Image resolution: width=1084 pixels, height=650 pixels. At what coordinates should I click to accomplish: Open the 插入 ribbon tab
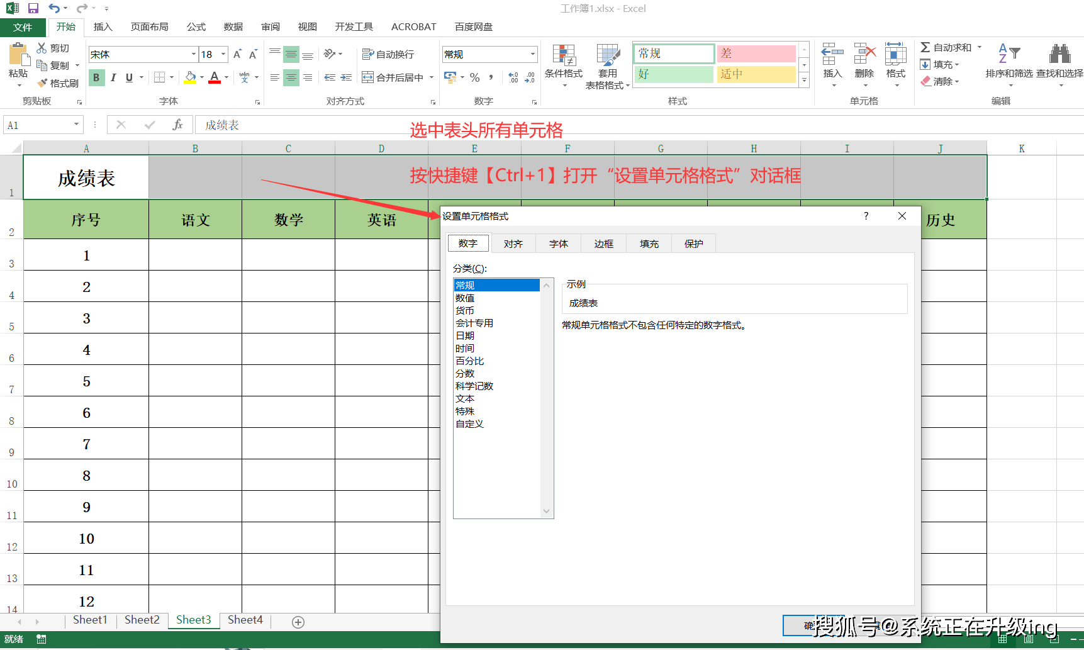click(103, 26)
